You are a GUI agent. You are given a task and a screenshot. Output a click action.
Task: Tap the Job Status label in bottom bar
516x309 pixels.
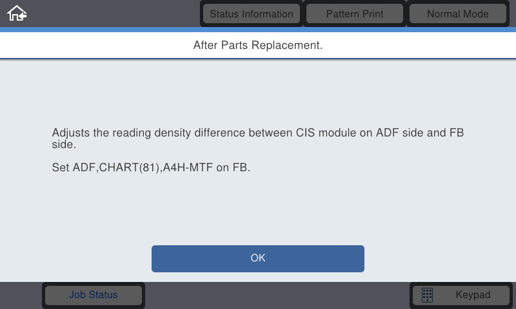(x=94, y=295)
